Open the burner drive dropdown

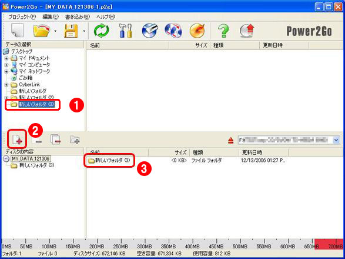pyautogui.click(x=336, y=140)
